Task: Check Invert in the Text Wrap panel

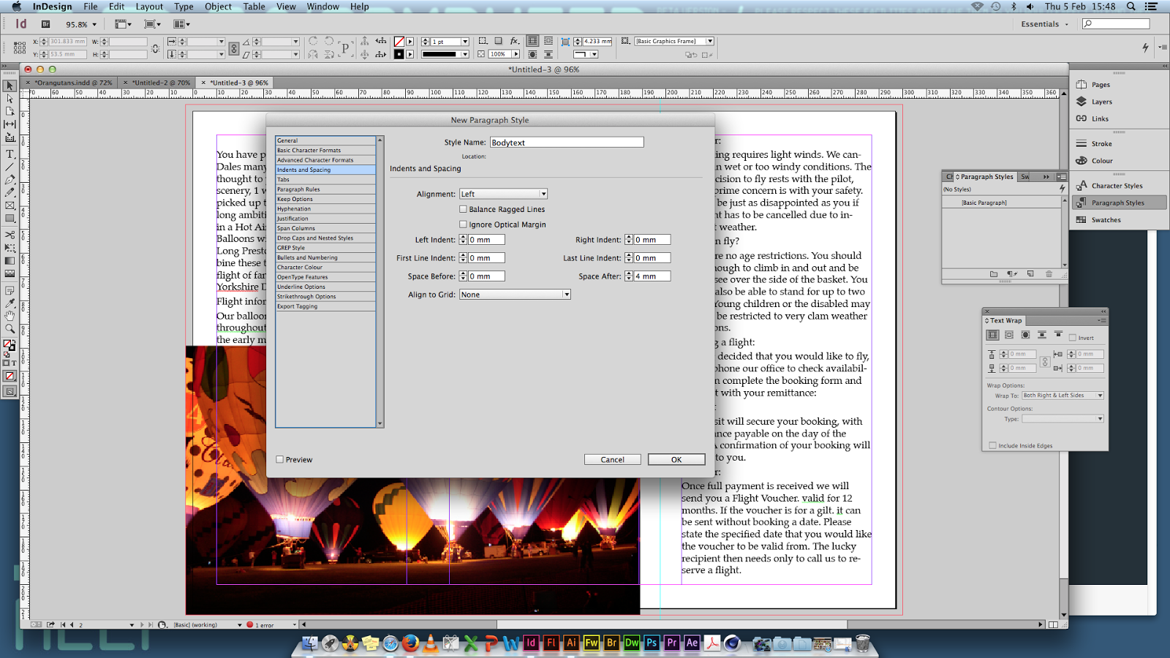Action: 1073,338
